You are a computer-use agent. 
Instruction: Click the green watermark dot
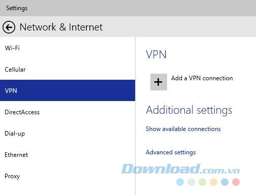(x=202, y=182)
